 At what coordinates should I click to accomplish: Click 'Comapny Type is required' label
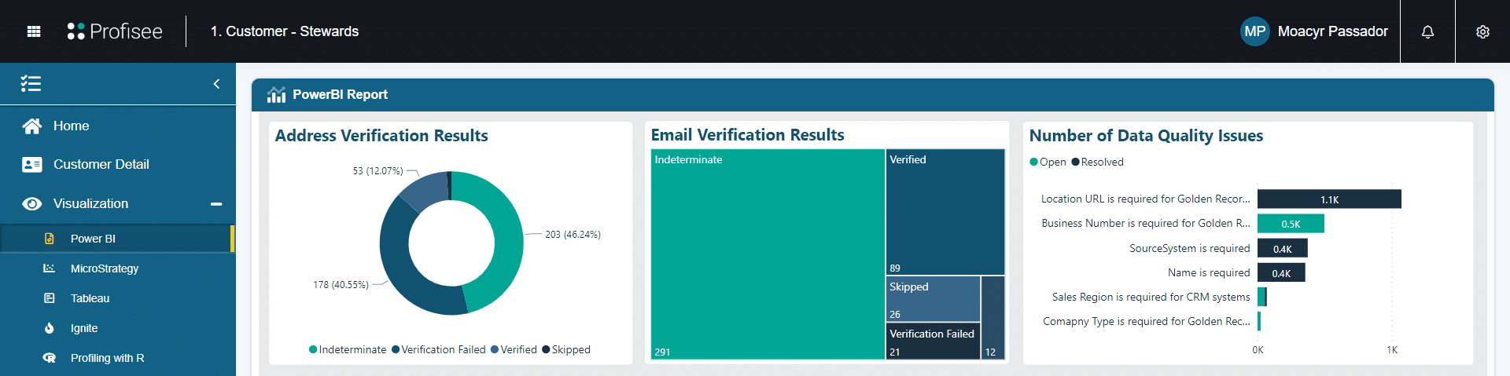pyautogui.click(x=1147, y=321)
